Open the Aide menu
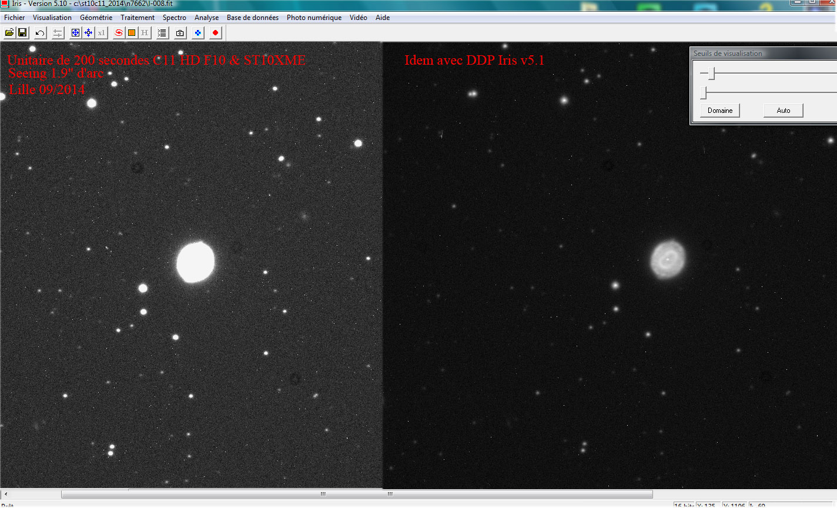The image size is (837, 508). click(383, 18)
